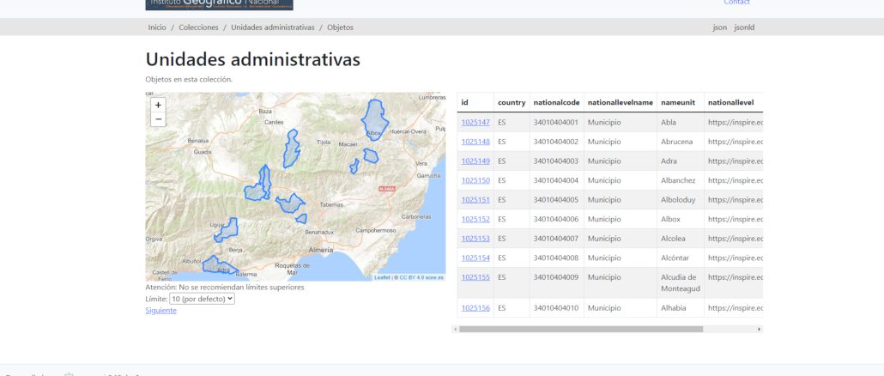
Task: Zoom in on the map
Action: [158, 105]
